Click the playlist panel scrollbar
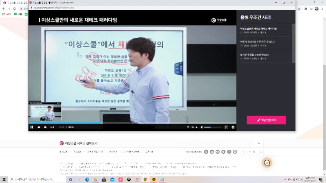The image size is (326, 183). coord(293,43)
